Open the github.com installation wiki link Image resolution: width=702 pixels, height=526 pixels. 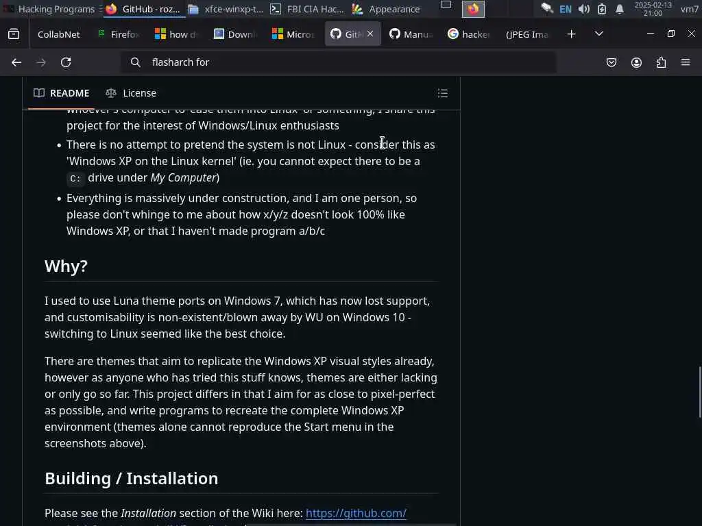click(356, 513)
